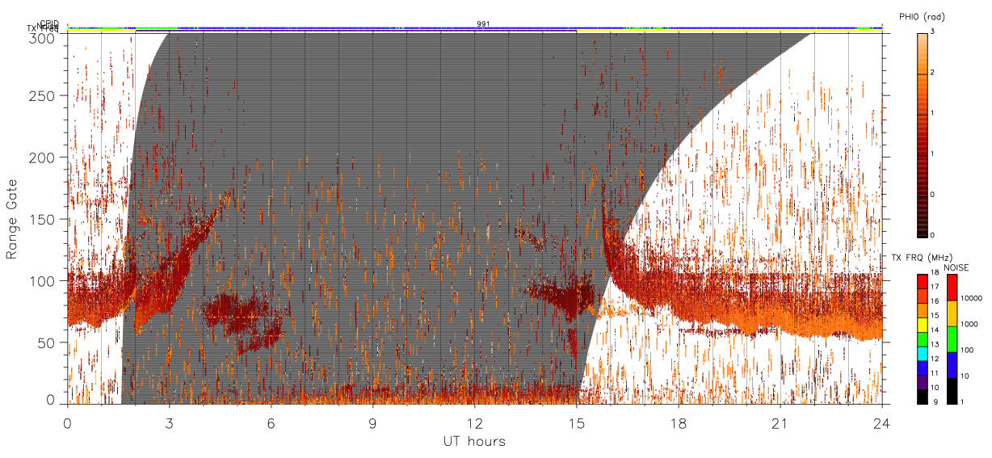Click the '150' tick on the Range Gate axis
The image size is (992, 458).
pyautogui.click(x=44, y=219)
